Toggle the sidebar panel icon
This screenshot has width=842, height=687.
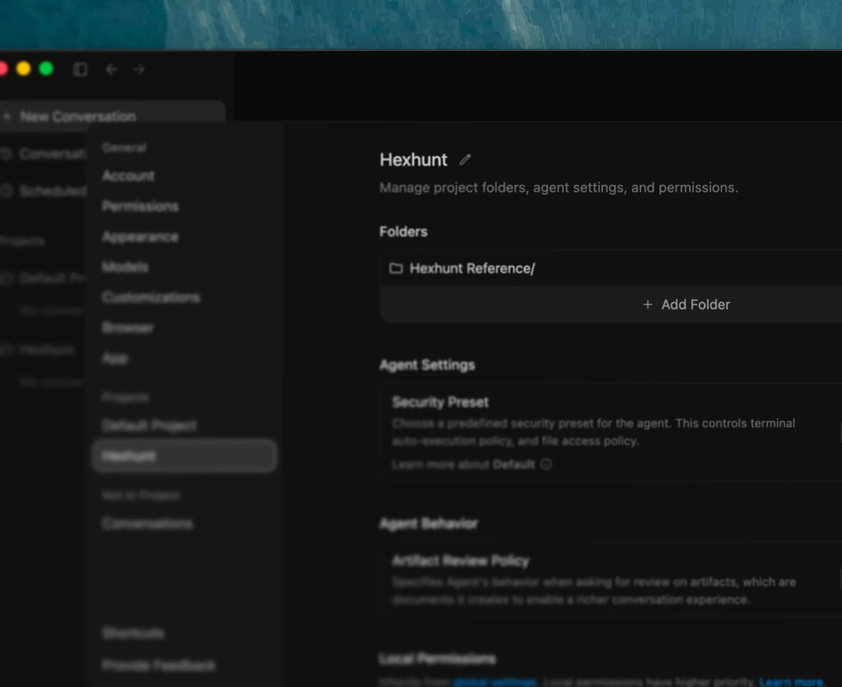(x=80, y=70)
